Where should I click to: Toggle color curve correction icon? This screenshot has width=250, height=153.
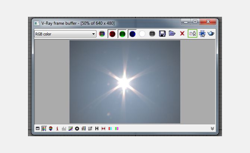71,128
